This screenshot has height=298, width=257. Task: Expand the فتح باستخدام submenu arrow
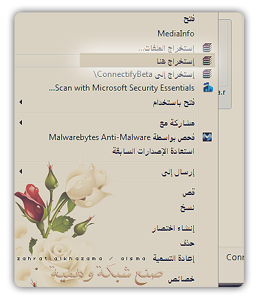tap(21, 102)
